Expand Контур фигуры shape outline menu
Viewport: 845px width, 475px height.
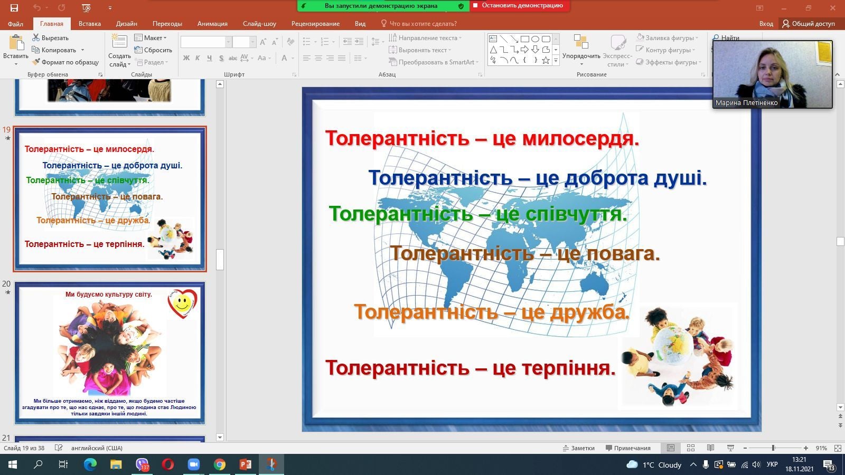[x=665, y=50]
